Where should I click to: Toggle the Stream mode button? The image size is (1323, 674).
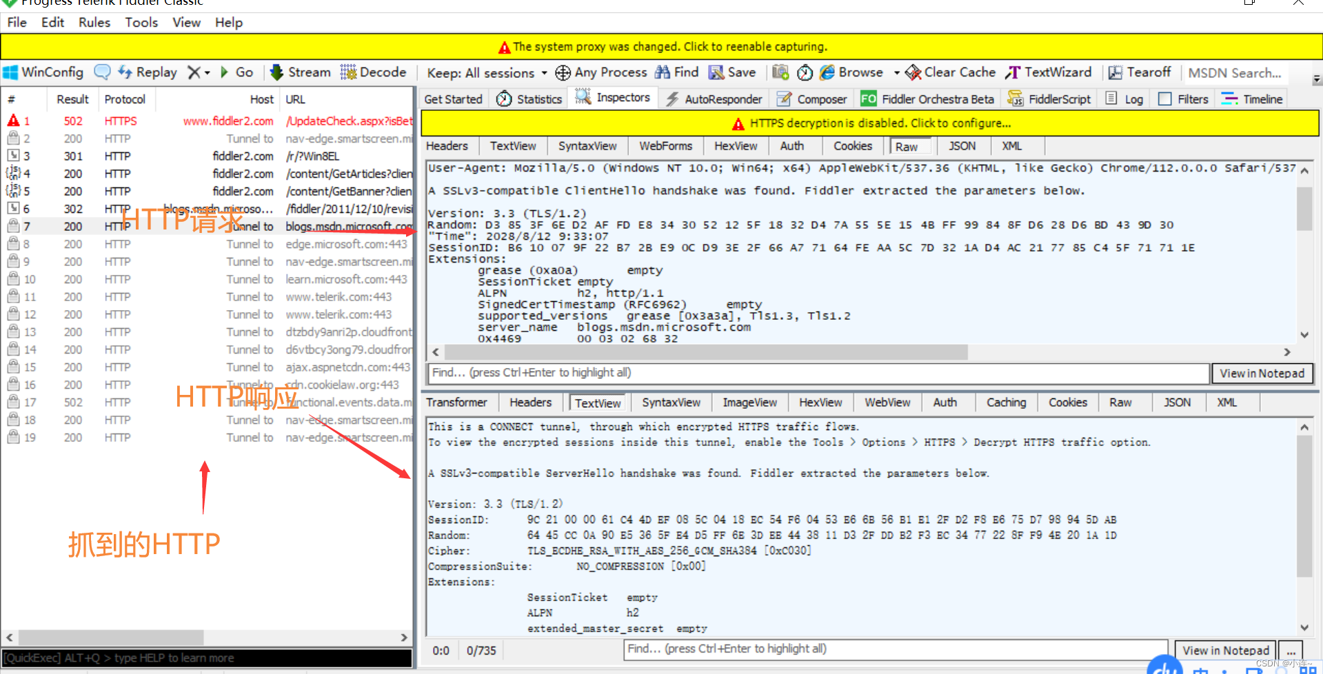[300, 72]
